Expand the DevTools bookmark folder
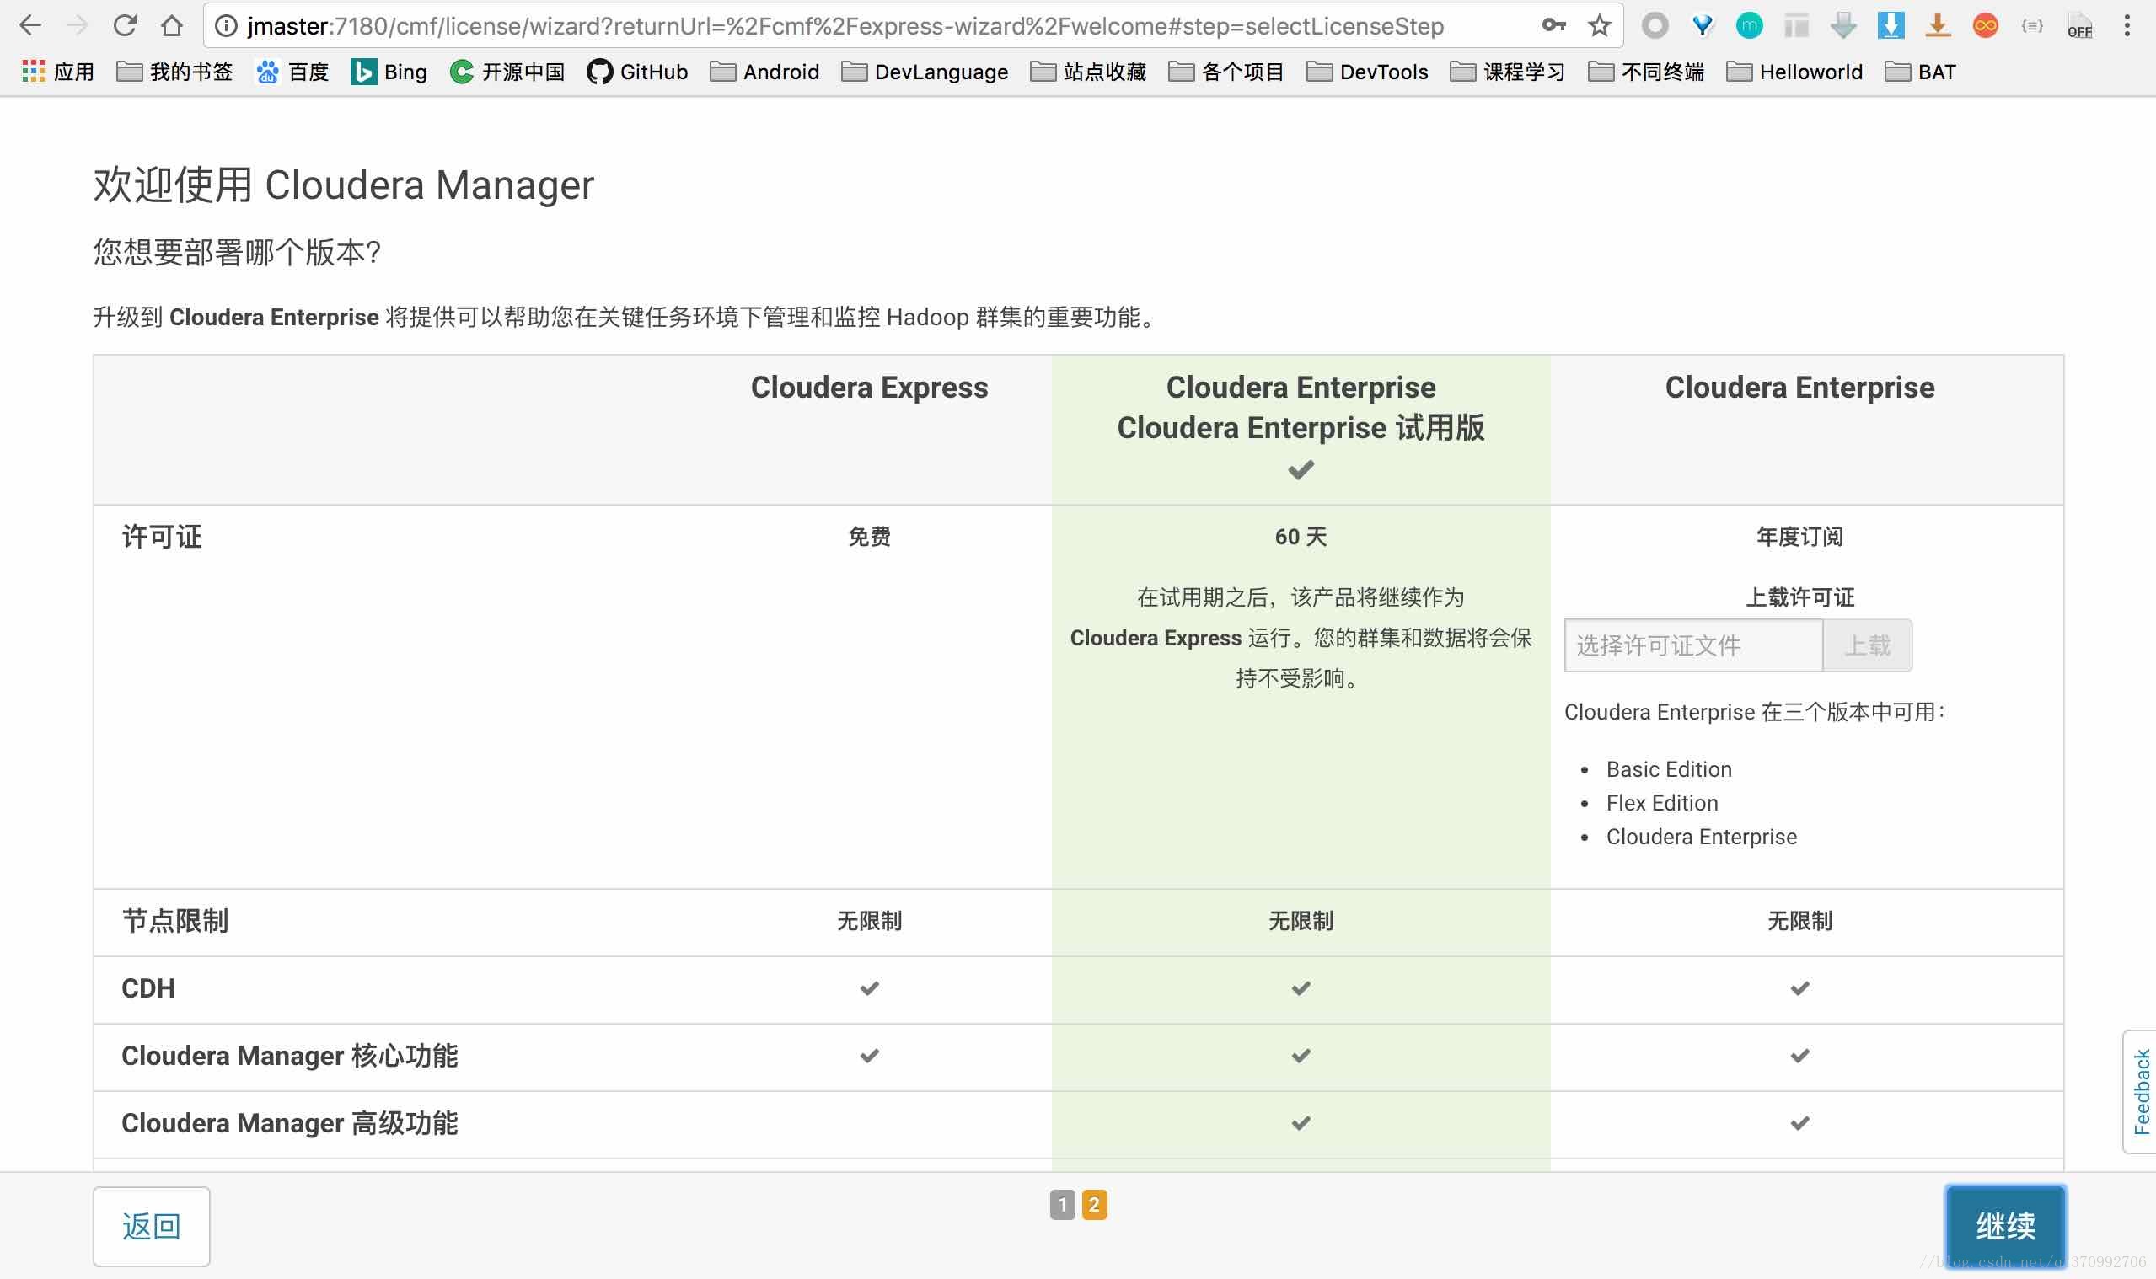This screenshot has width=2156, height=1279. click(1367, 72)
